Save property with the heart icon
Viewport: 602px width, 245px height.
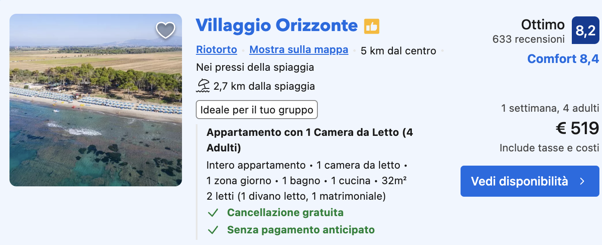pyautogui.click(x=166, y=30)
